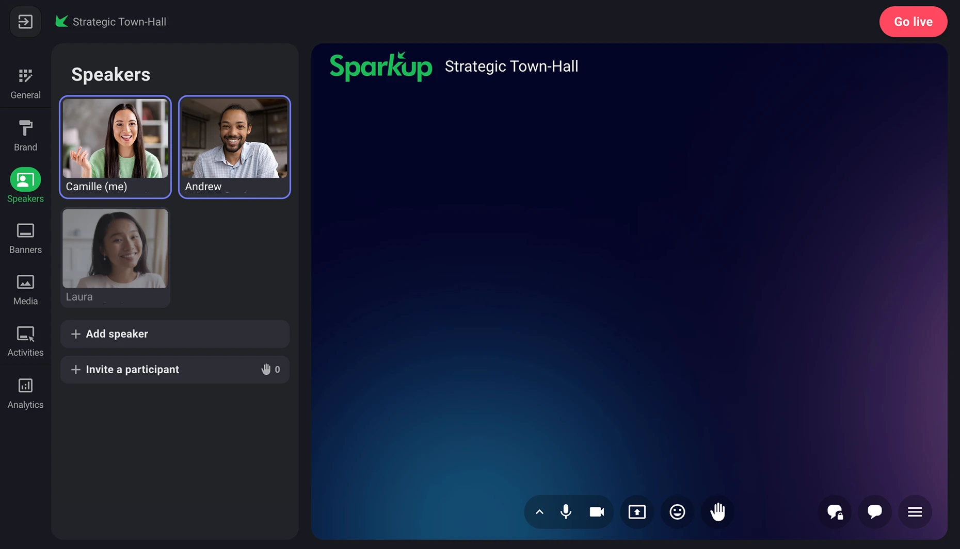Turn off the camera
This screenshot has height=549, width=960.
click(597, 512)
